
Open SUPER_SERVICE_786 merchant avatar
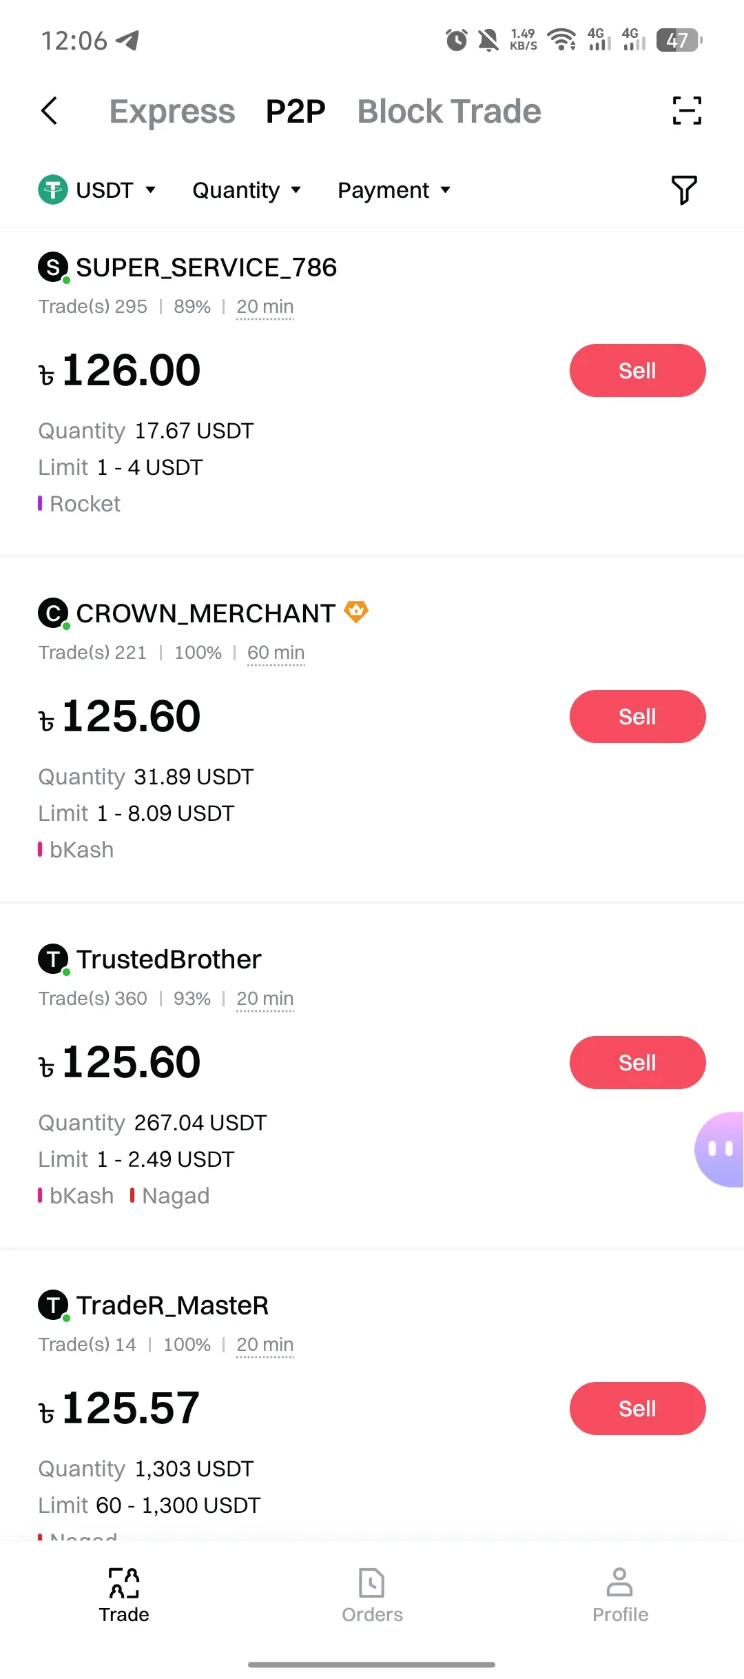[x=53, y=267]
